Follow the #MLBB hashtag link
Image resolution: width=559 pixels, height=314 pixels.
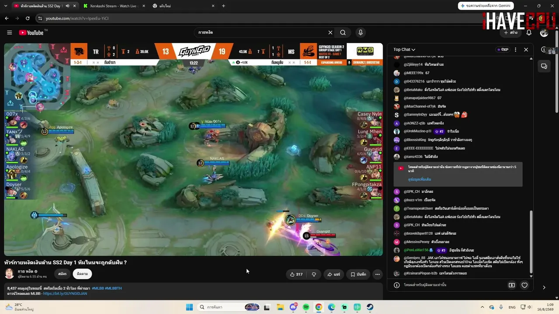[x=98, y=288]
